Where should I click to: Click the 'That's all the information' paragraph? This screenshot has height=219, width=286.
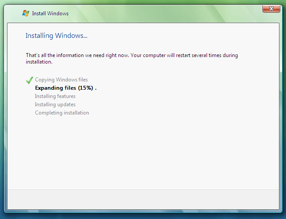point(132,58)
